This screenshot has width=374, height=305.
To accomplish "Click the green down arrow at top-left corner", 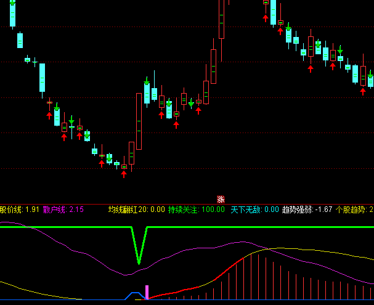I will coord(12,3).
